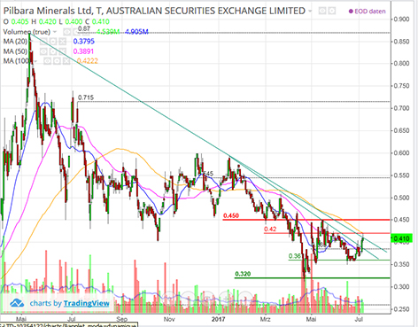Select the red 0.450 resistance line
The width and height of the screenshot is (418, 327).
(306, 220)
